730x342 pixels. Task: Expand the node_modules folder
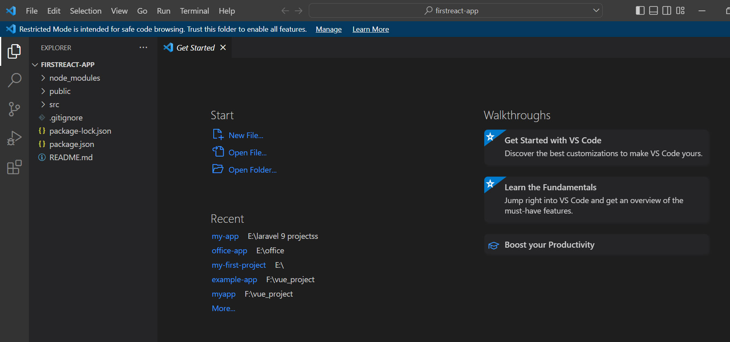pos(75,78)
